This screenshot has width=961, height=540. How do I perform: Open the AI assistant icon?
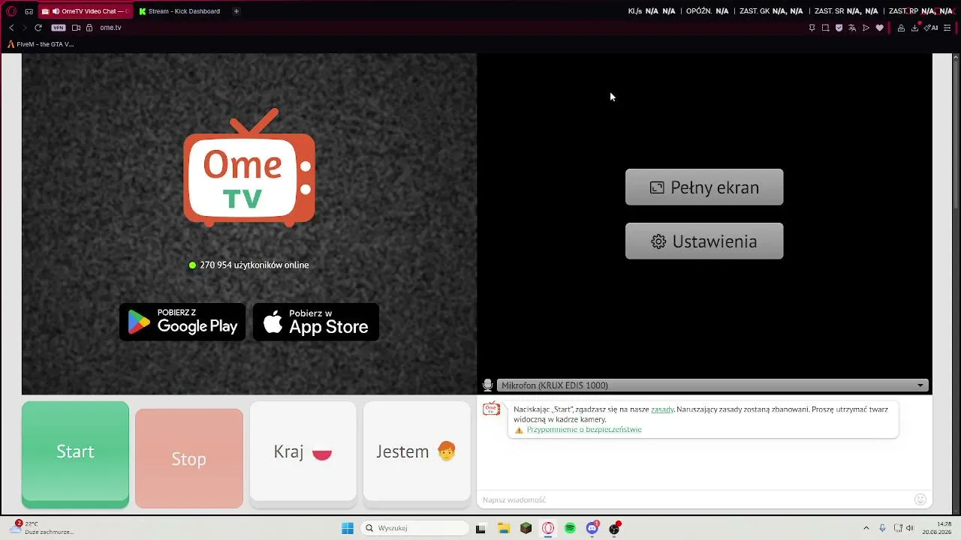pyautogui.click(x=932, y=28)
